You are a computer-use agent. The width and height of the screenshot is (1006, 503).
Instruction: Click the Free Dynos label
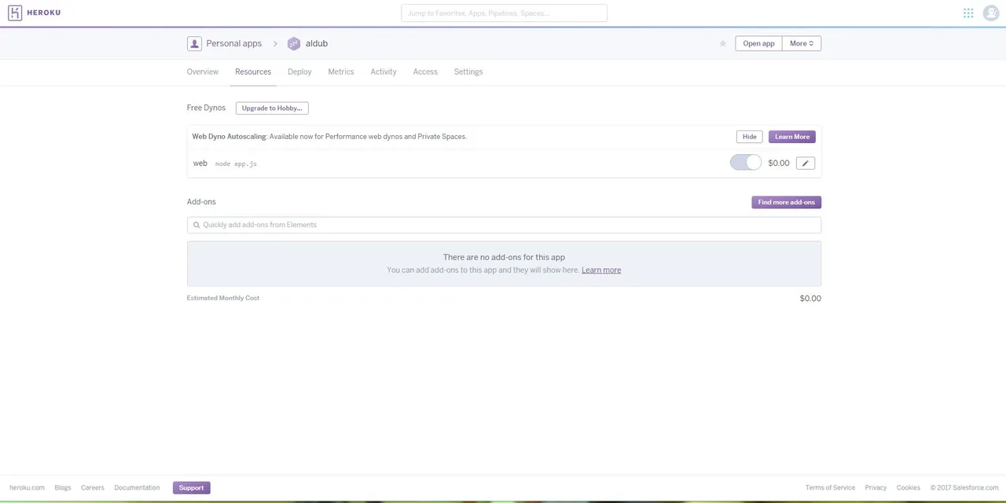(x=206, y=108)
